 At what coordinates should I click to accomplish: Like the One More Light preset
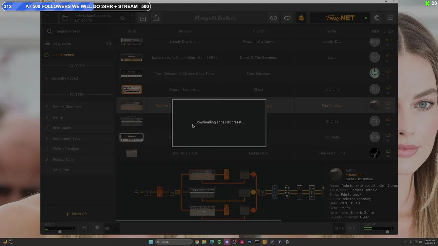coord(388,152)
